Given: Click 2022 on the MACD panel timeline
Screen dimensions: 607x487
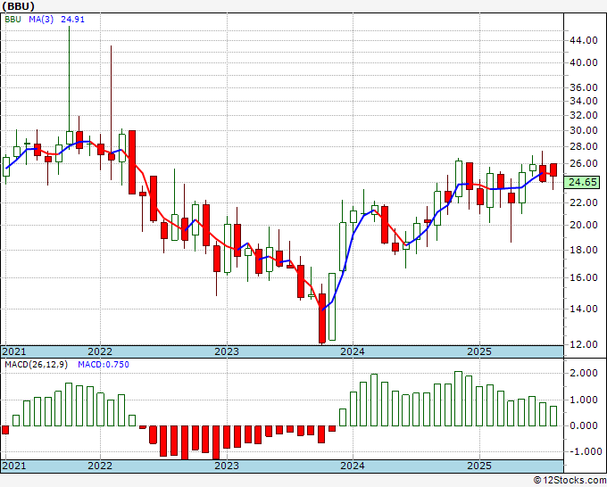Looking at the screenshot, I should pos(100,466).
